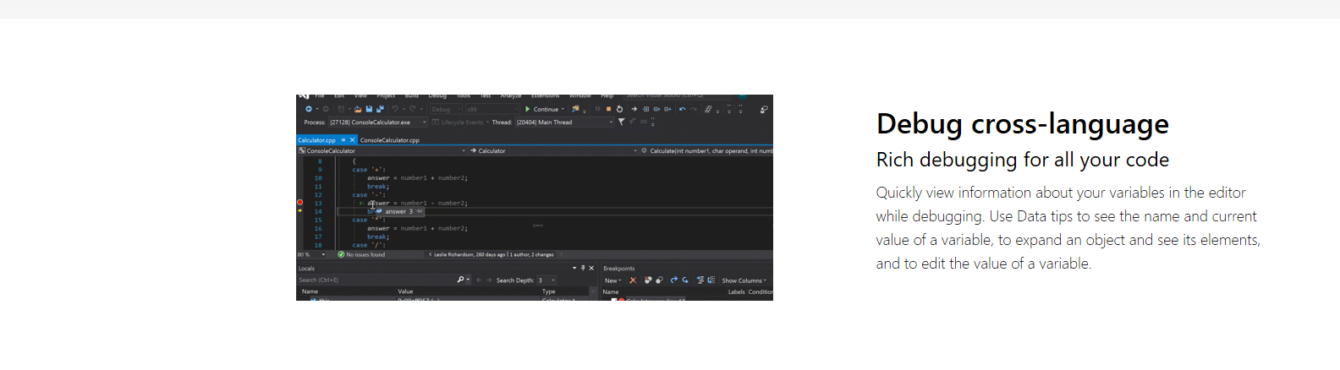Viewport: 1340px width, 370px height.
Task: Click the red X delete breakpoint icon
Action: pyautogui.click(x=633, y=280)
